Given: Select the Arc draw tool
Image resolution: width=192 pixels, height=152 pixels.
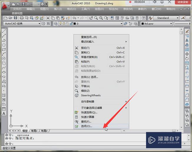Looking at the screenshot, I should [4, 54].
